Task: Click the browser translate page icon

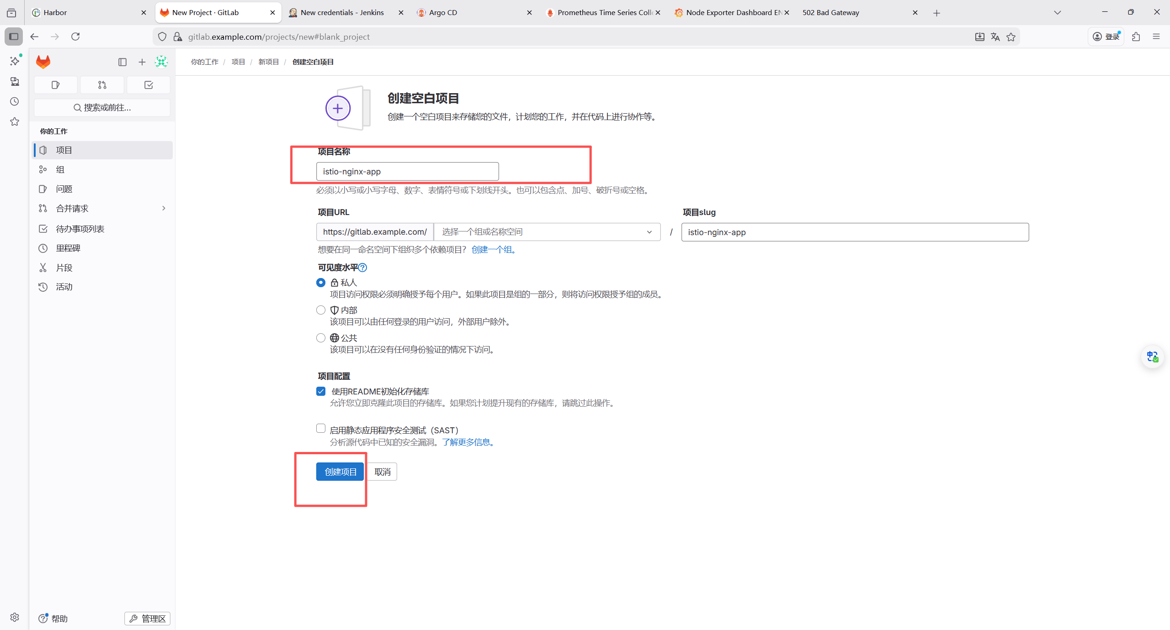Action: point(995,37)
